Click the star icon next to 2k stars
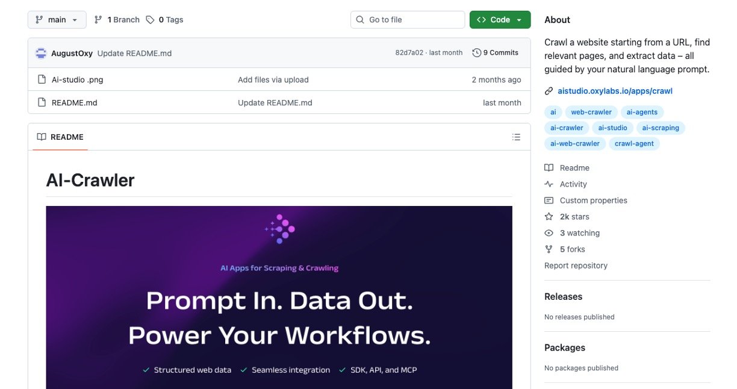This screenshot has width=737, height=389. pyautogui.click(x=549, y=216)
